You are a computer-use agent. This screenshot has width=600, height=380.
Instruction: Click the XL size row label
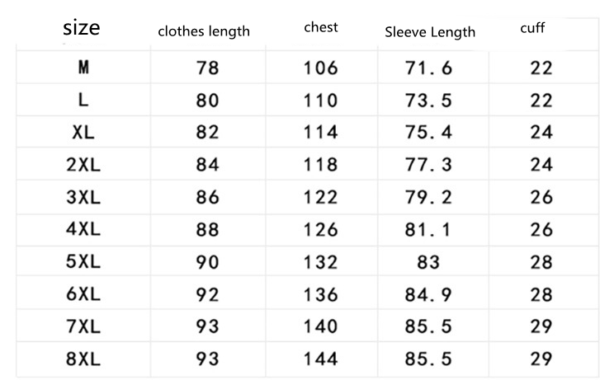tap(83, 133)
